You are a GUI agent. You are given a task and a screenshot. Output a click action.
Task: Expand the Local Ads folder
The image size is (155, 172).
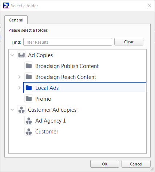[19, 88]
